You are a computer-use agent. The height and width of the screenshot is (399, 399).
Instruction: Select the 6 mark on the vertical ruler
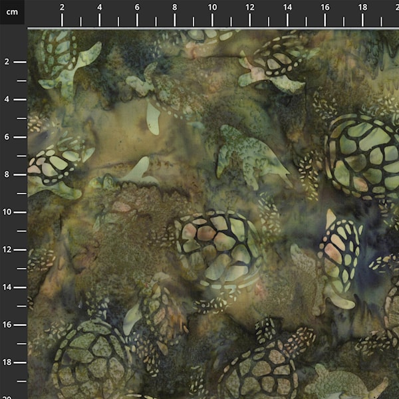(x=7, y=136)
